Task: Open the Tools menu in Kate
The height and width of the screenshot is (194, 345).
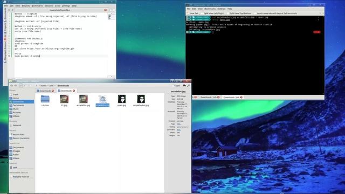Action: pyautogui.click(x=58, y=6)
